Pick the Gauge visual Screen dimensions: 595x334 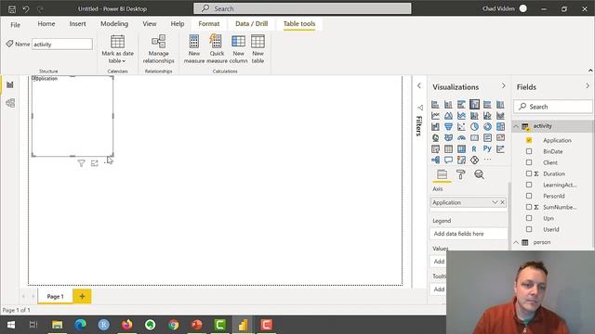461,138
